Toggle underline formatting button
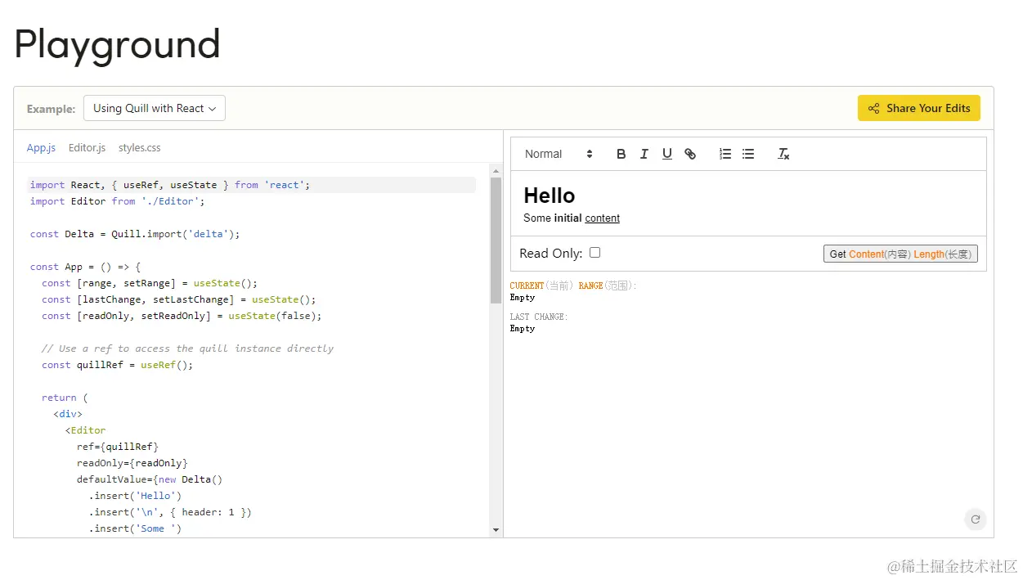 pos(666,154)
